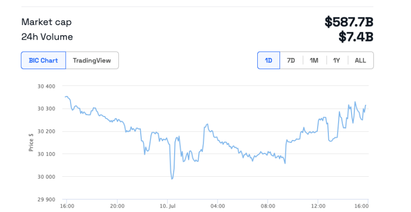Click the 10. Jul date axis label
This screenshot has width=411, height=212.
tap(167, 206)
